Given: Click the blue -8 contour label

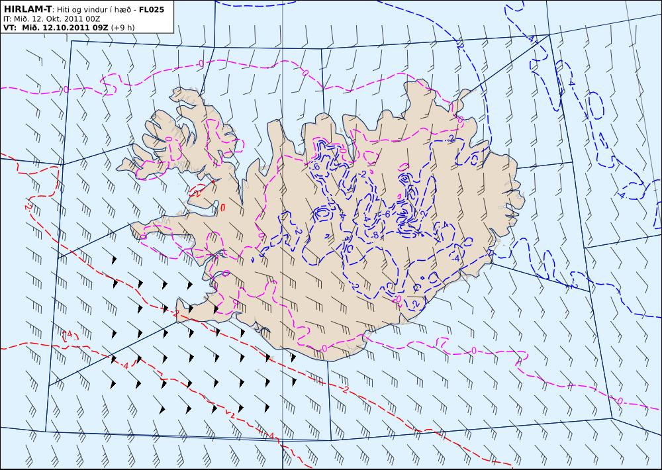Looking at the screenshot, I should [x=375, y=235].
